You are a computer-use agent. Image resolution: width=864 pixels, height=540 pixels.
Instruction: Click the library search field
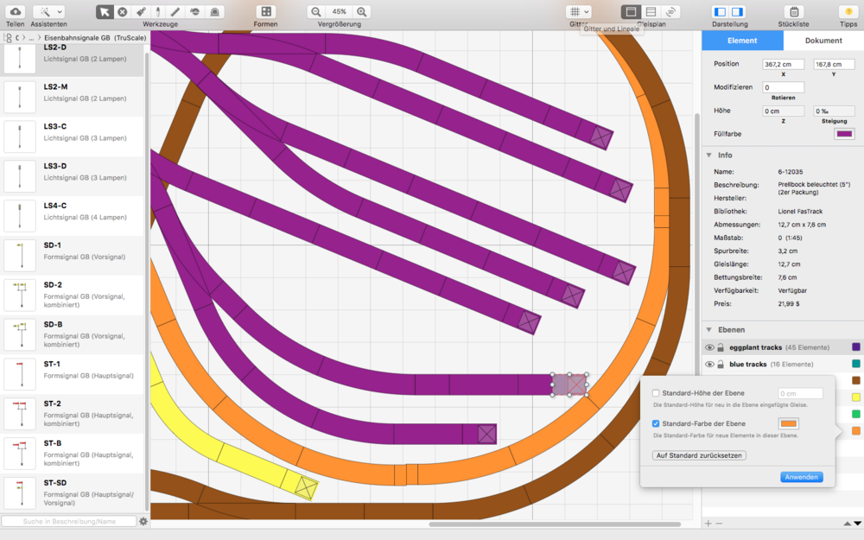[69, 521]
